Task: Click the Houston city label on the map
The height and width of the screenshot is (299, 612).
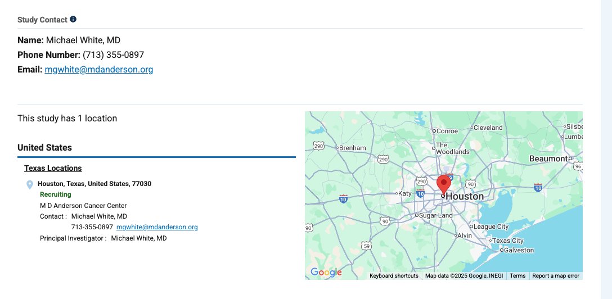Action: tap(465, 197)
